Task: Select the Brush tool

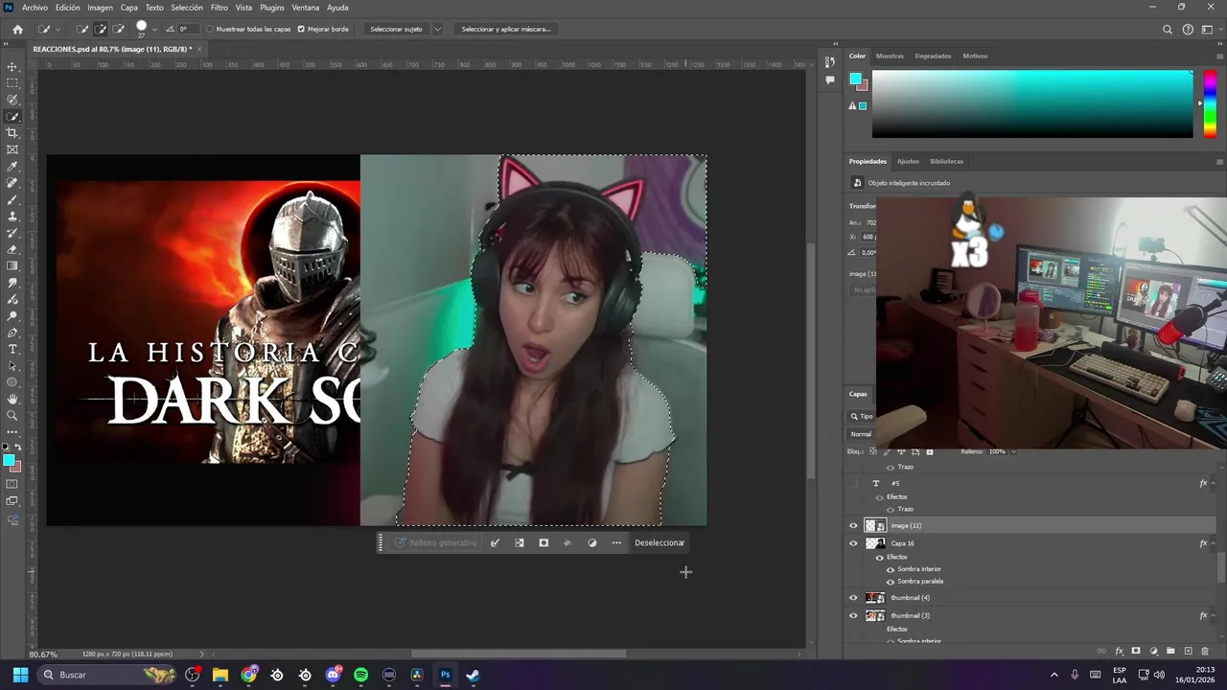Action: pyautogui.click(x=12, y=199)
